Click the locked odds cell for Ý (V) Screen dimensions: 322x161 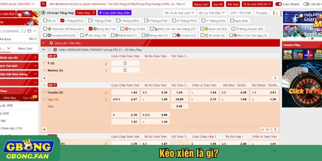125,63
